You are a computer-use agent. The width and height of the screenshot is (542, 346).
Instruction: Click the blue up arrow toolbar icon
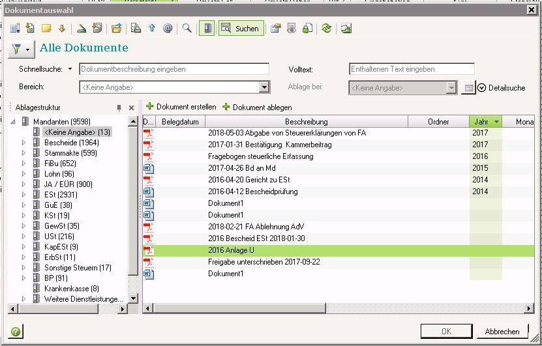click(152, 28)
